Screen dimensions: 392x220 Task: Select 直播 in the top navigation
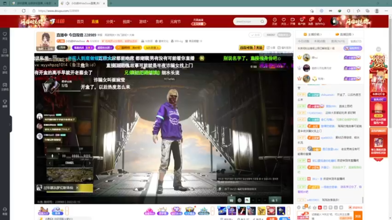coord(95,22)
